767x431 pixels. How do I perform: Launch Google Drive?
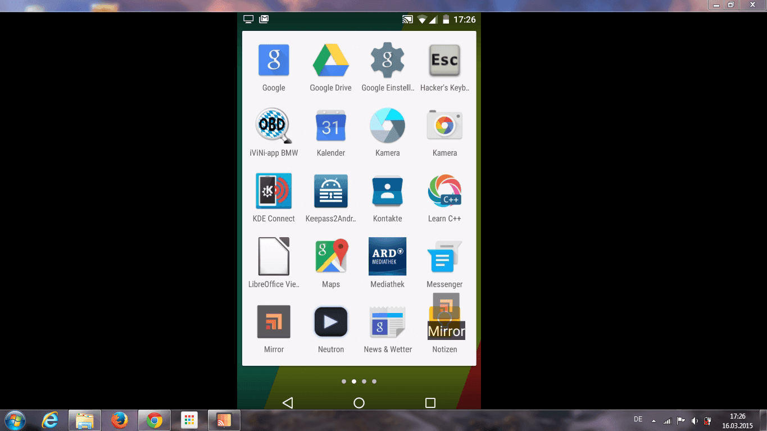tap(331, 61)
